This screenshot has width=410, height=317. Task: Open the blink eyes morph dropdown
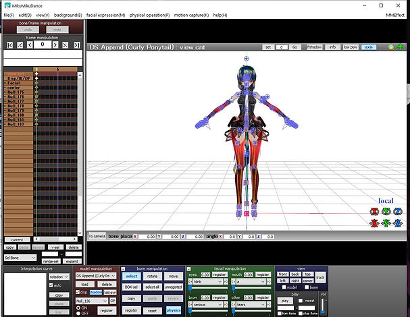tap(208, 282)
